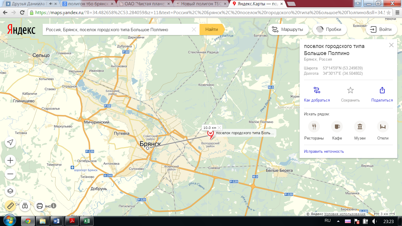
Task: Print the map with printer icon
Action: pyautogui.click(x=40, y=206)
